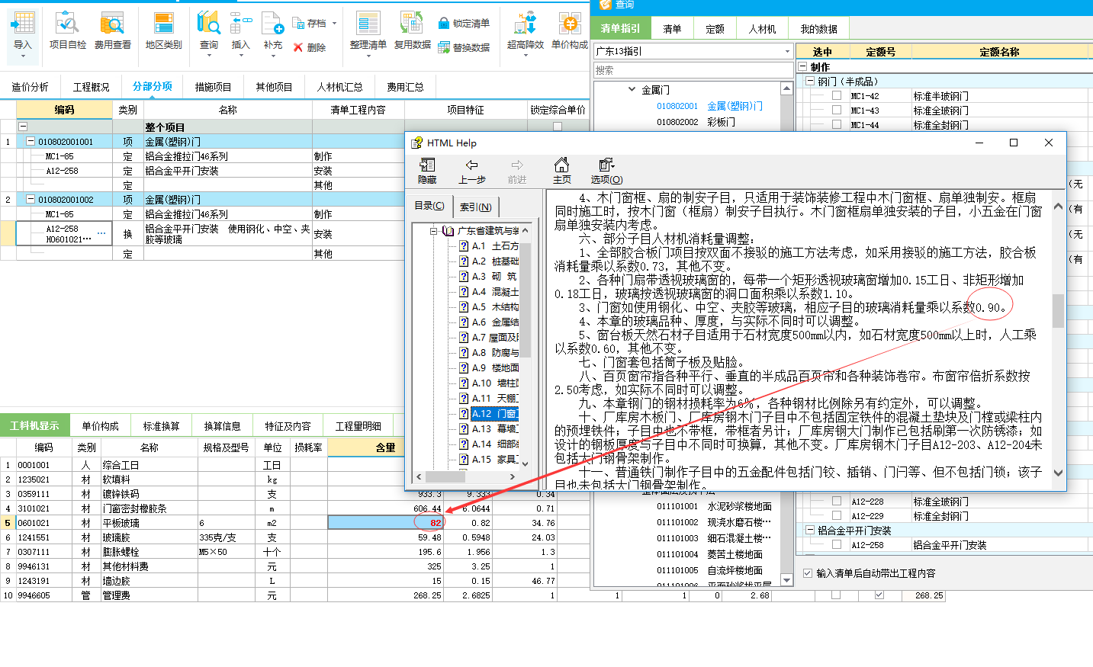Click the 搜索 search field

click(693, 70)
